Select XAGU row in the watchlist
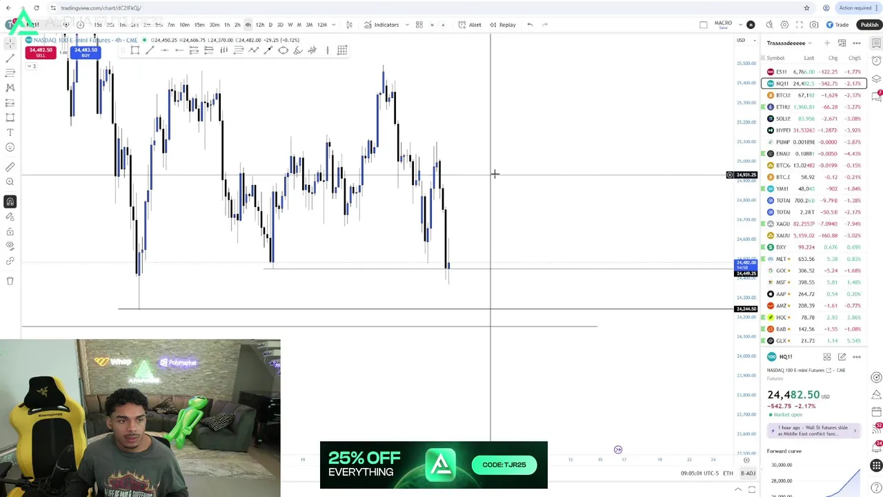883x497 pixels. click(814, 224)
